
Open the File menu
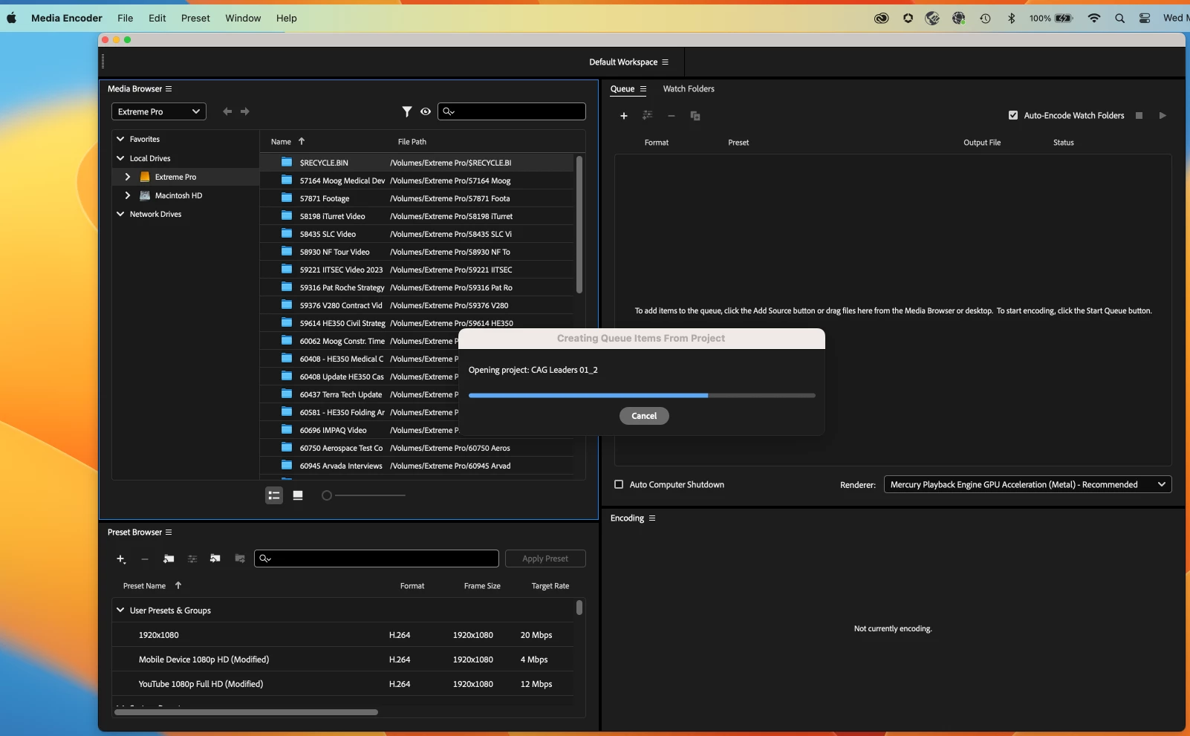(126, 18)
